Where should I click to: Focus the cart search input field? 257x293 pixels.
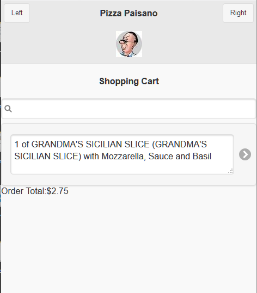[x=129, y=109]
